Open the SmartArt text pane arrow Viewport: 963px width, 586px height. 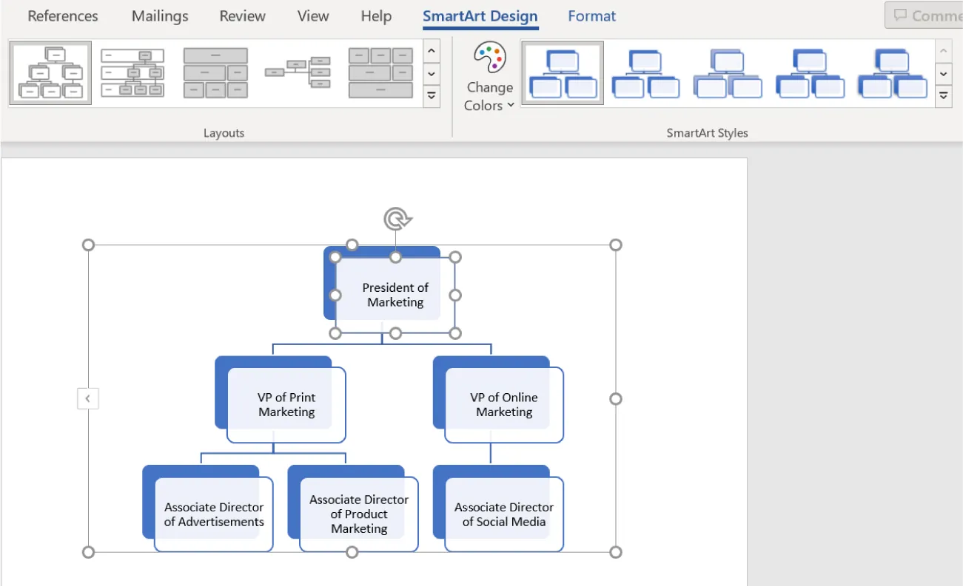point(87,398)
